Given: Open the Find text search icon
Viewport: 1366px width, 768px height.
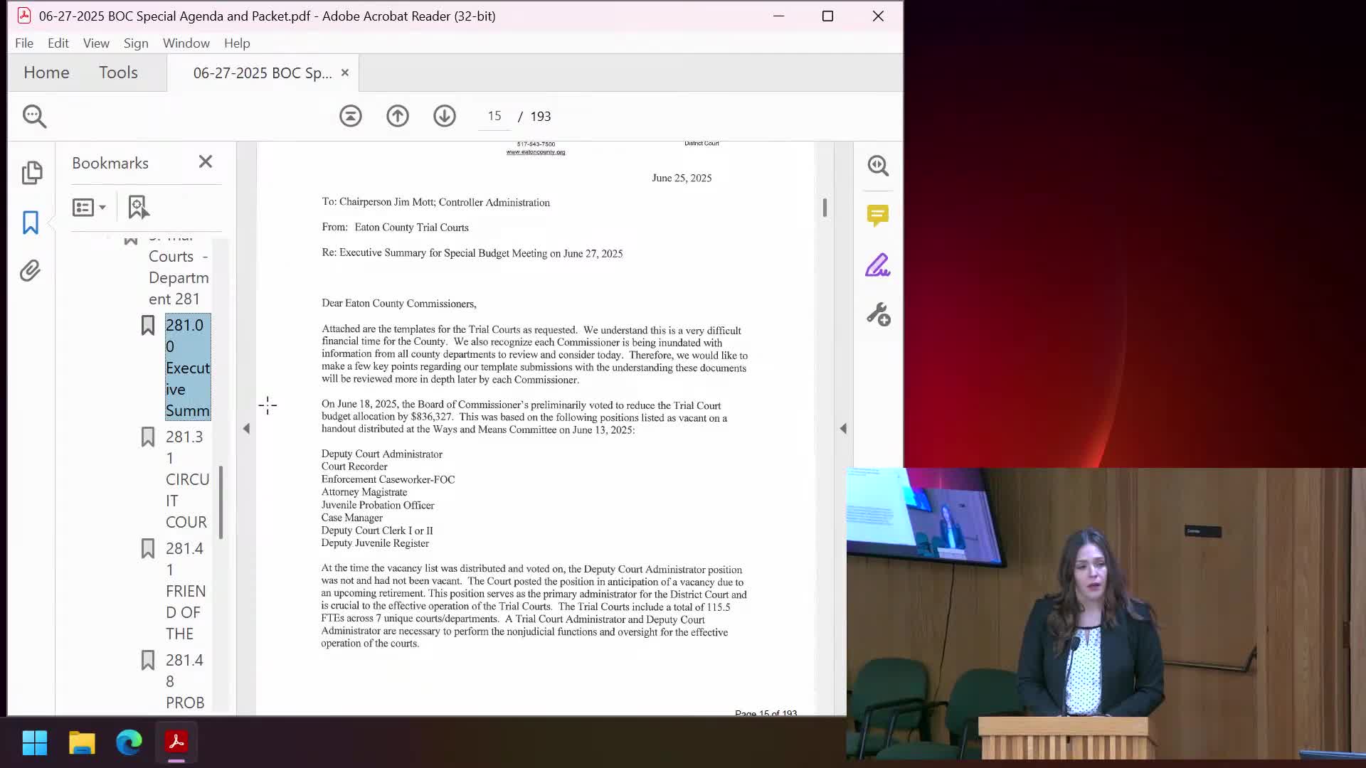Looking at the screenshot, I should [x=34, y=116].
